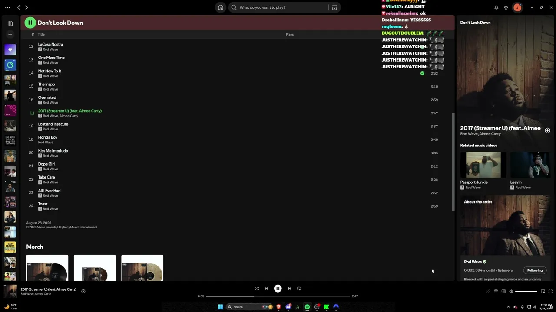Image resolution: width=556 pixels, height=312 pixels.
Task: Open the Kick app from the taskbar
Action: pos(326,307)
